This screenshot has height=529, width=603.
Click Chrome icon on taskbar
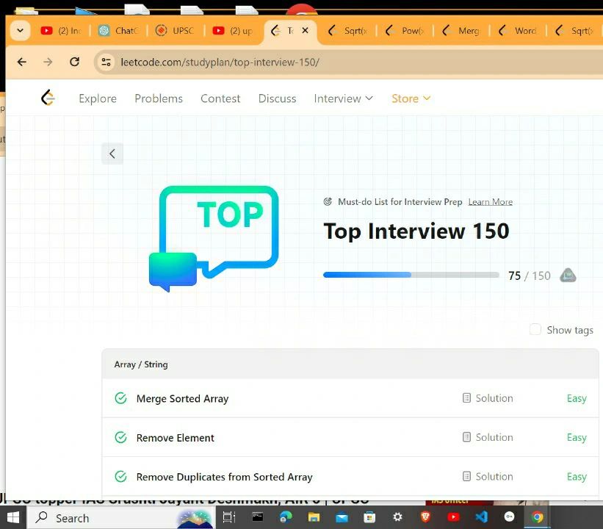pyautogui.click(x=537, y=517)
